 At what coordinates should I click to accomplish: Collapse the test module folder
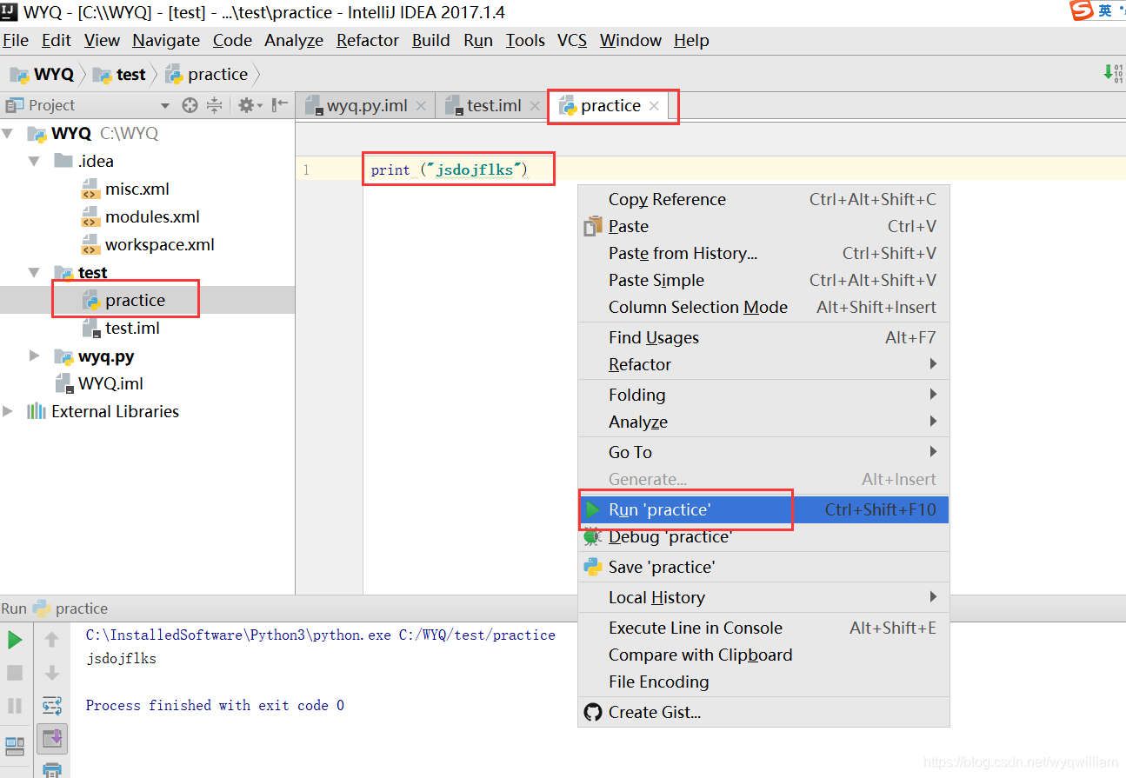[x=34, y=273]
